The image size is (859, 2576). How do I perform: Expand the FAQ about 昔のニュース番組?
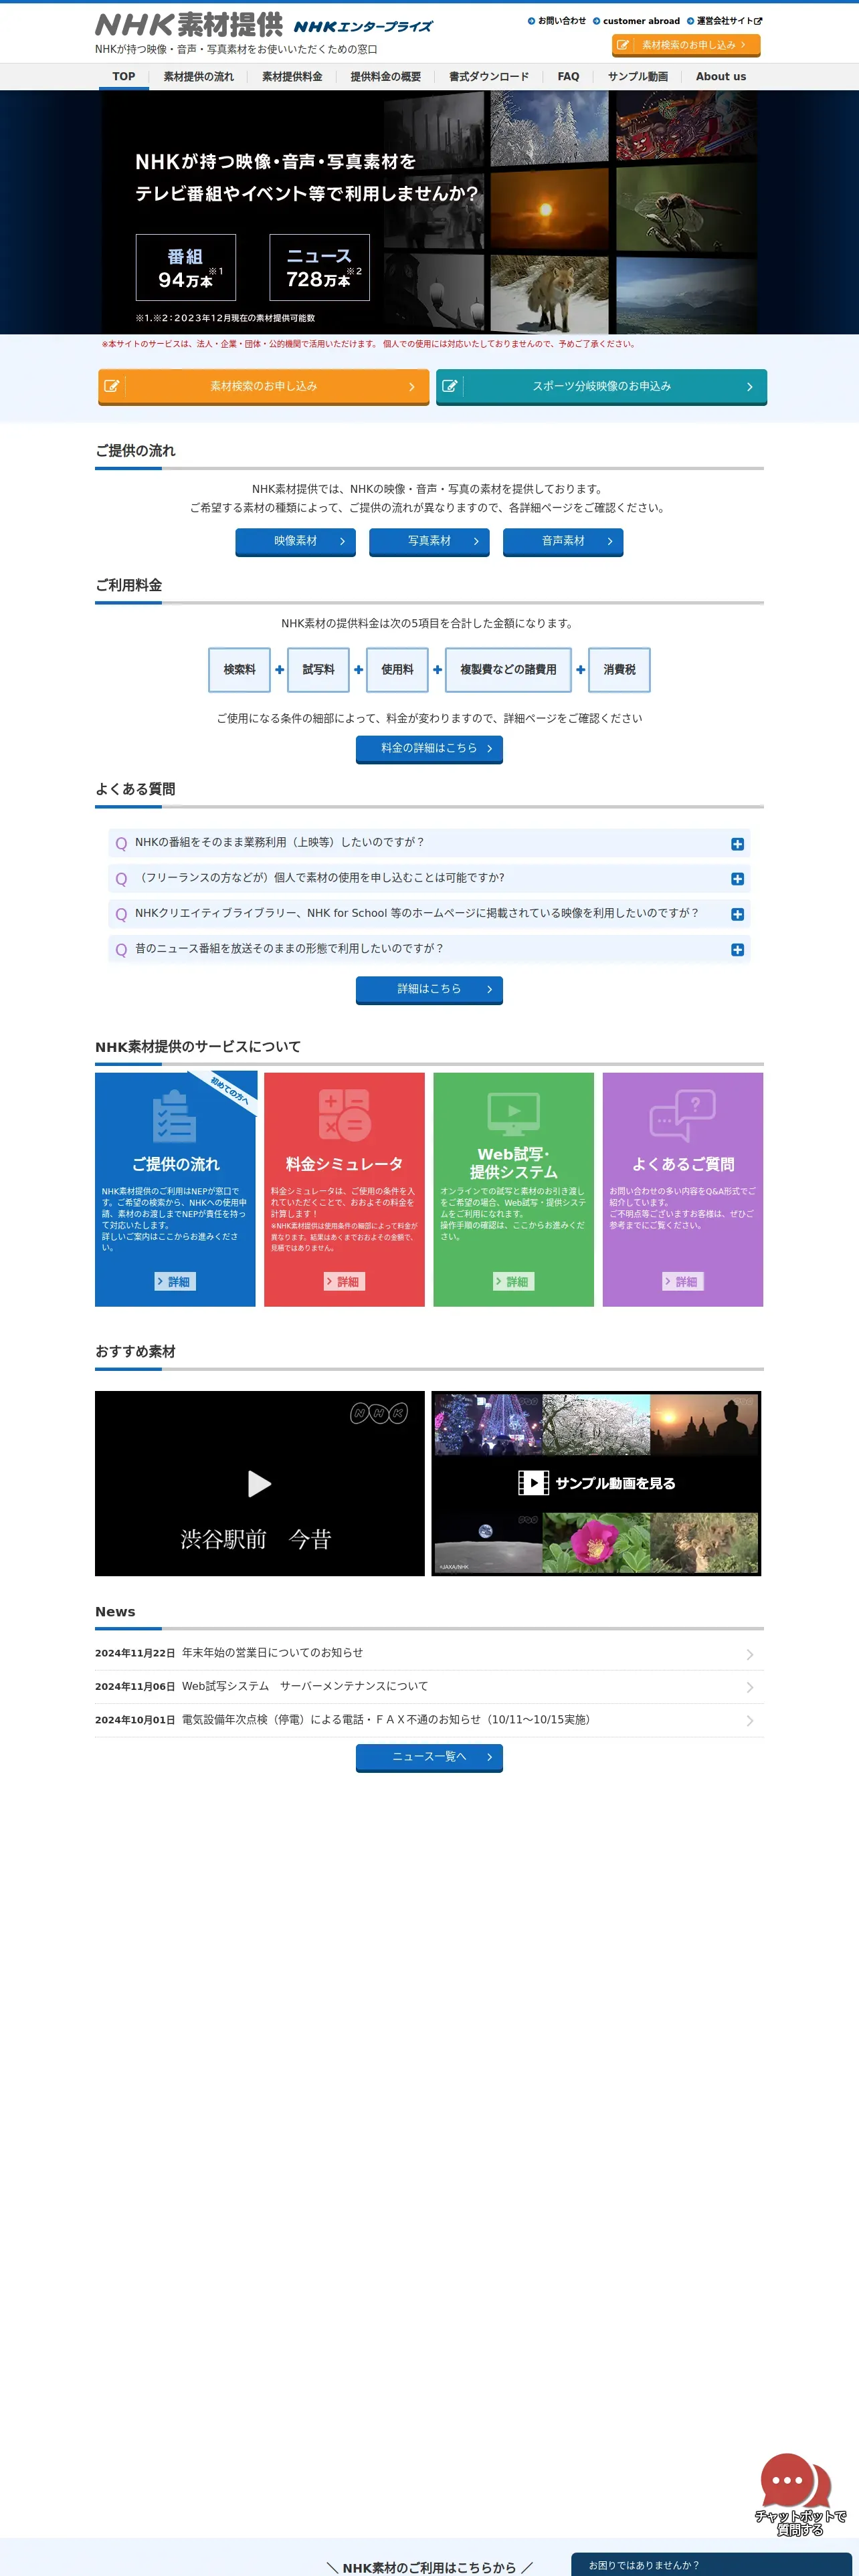pyautogui.click(x=429, y=949)
